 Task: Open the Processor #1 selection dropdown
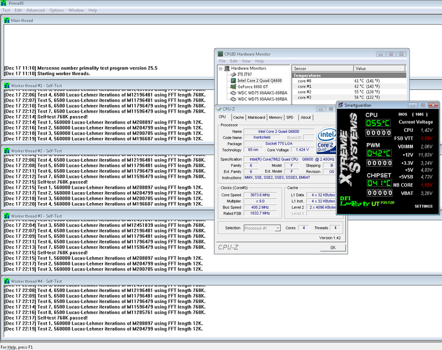pos(277,228)
